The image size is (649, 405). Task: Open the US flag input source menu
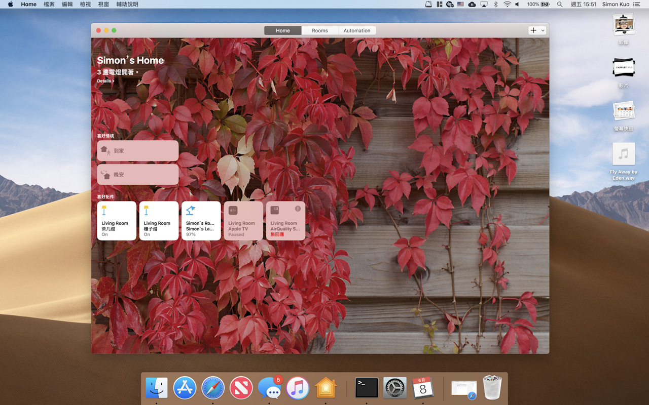(x=460, y=4)
